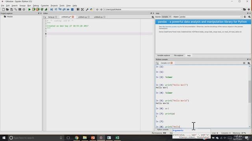Screen dimensions: 252x141
Task: Open Help pane options magnifier icon
Action: (x=249, y=17)
